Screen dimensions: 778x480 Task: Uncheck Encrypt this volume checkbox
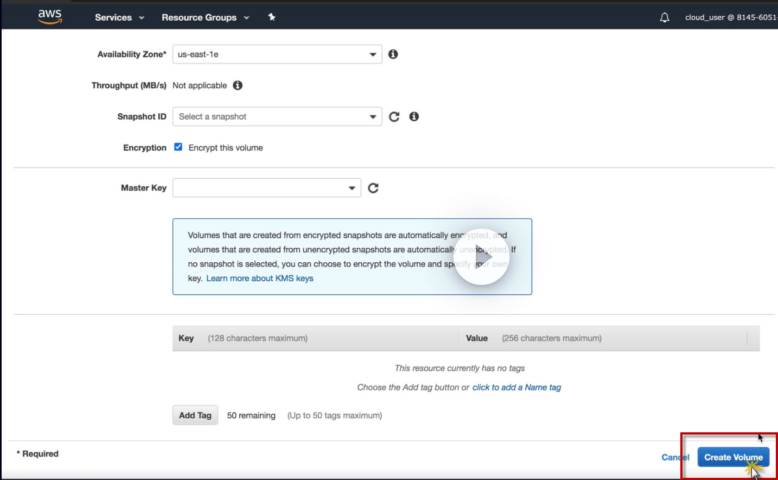(178, 147)
